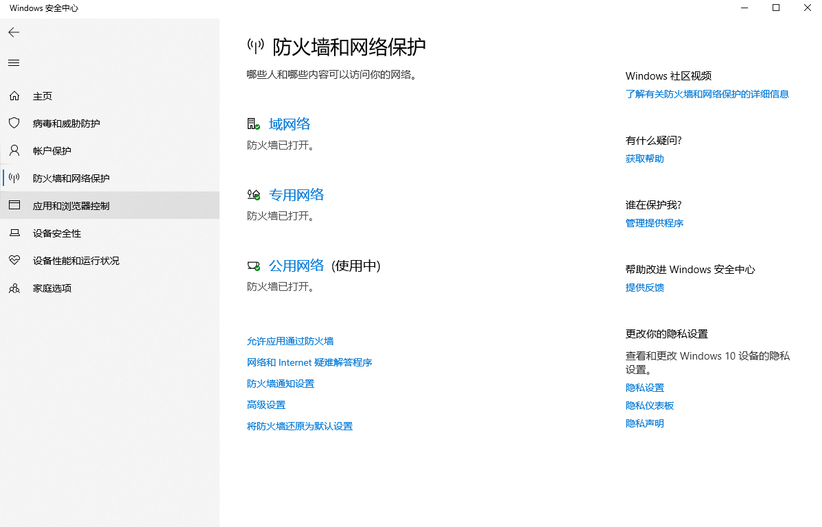This screenshot has height=527, width=822.
Task: Open 隐私仪表板 link
Action: (650, 406)
